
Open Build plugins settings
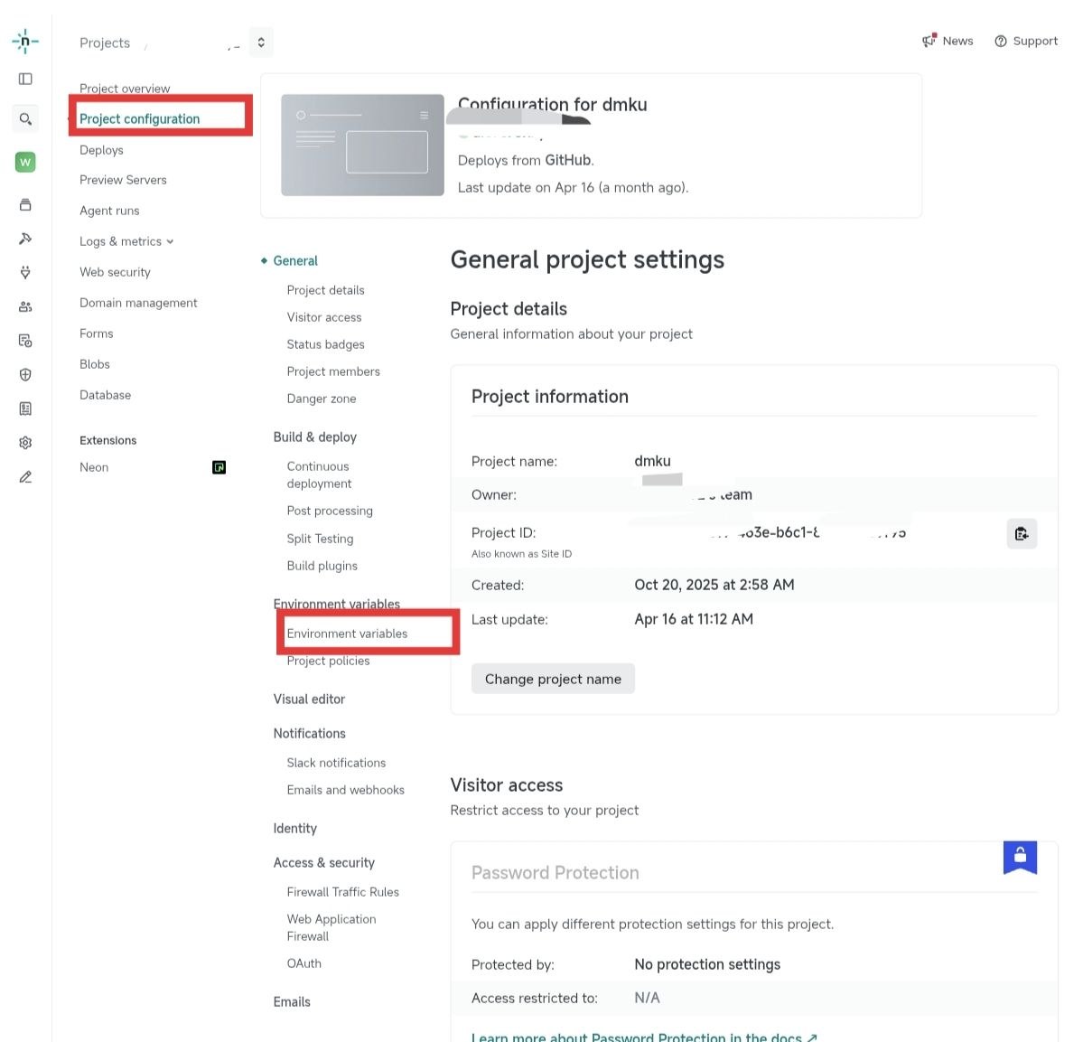coord(322,565)
